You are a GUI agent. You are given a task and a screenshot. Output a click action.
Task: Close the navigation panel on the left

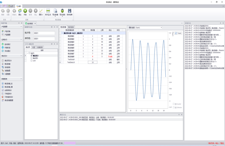pyautogui.click(x=22, y=23)
